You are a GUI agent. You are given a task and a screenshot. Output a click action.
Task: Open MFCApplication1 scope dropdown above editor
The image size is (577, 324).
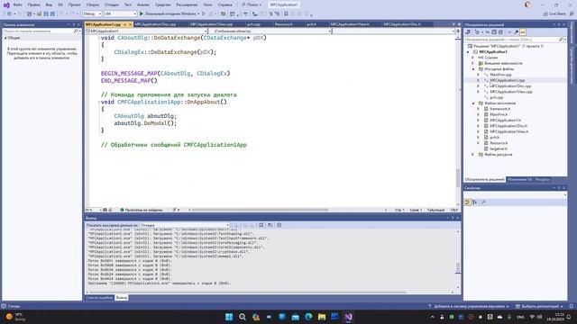click(x=146, y=31)
